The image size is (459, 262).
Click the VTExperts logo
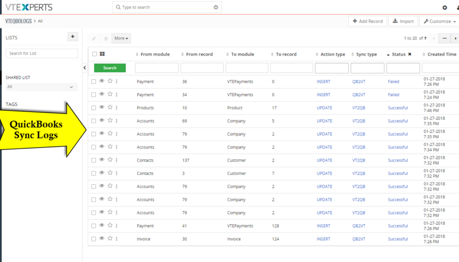tap(29, 7)
